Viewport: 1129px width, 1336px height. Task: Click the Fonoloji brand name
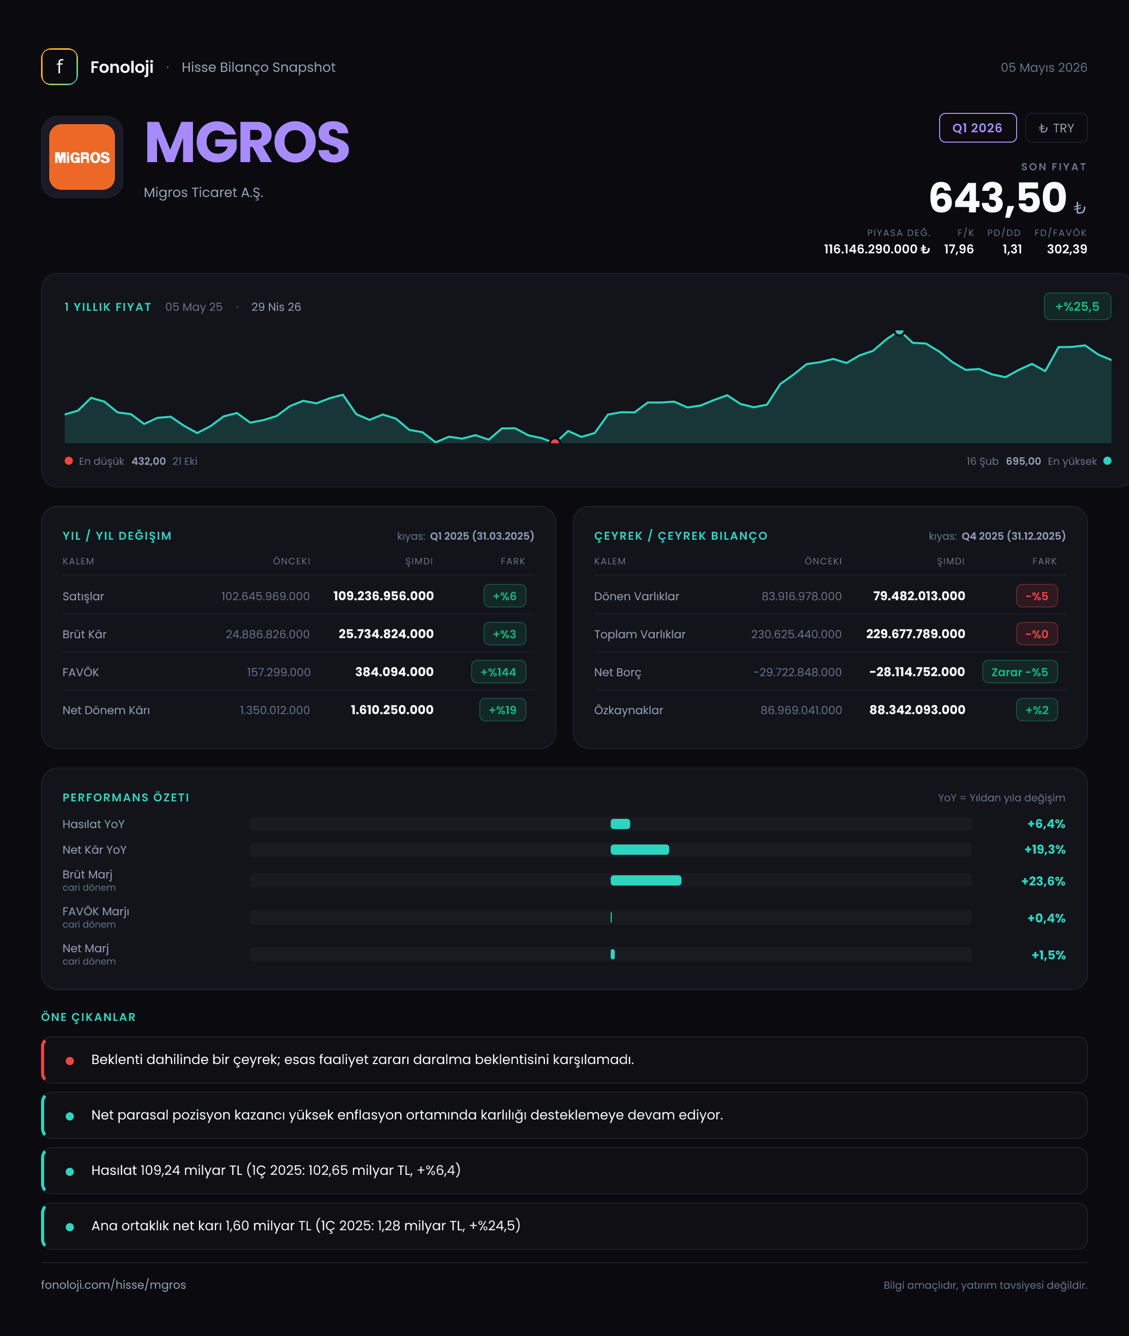(122, 67)
